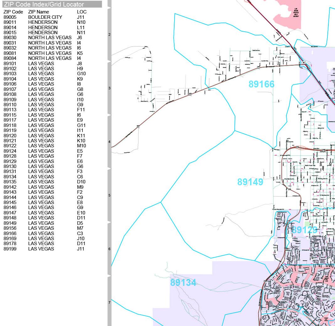Click the large 89134 label on map
Screen dimensions: 335x326
(x=183, y=282)
